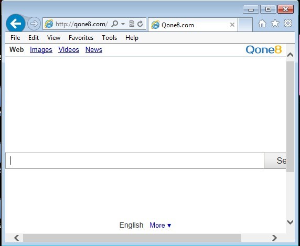The image size is (300, 246).
Task: Click the horizontal scrollbar right arrow
Action: 274,238
